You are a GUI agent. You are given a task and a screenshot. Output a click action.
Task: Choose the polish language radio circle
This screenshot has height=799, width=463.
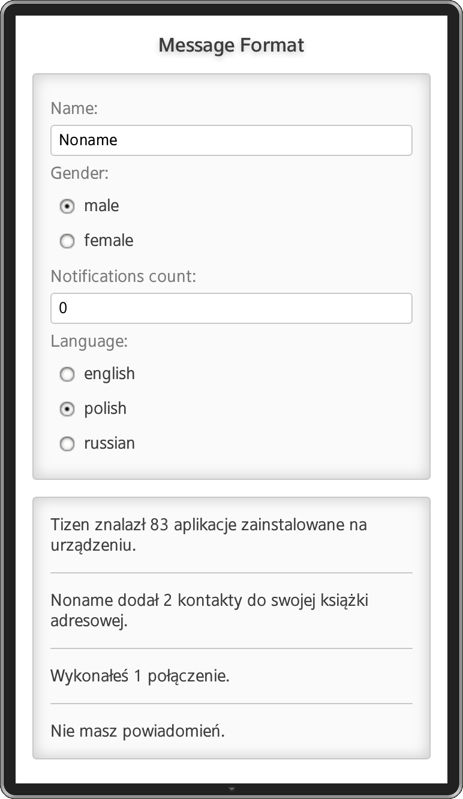[x=67, y=409]
